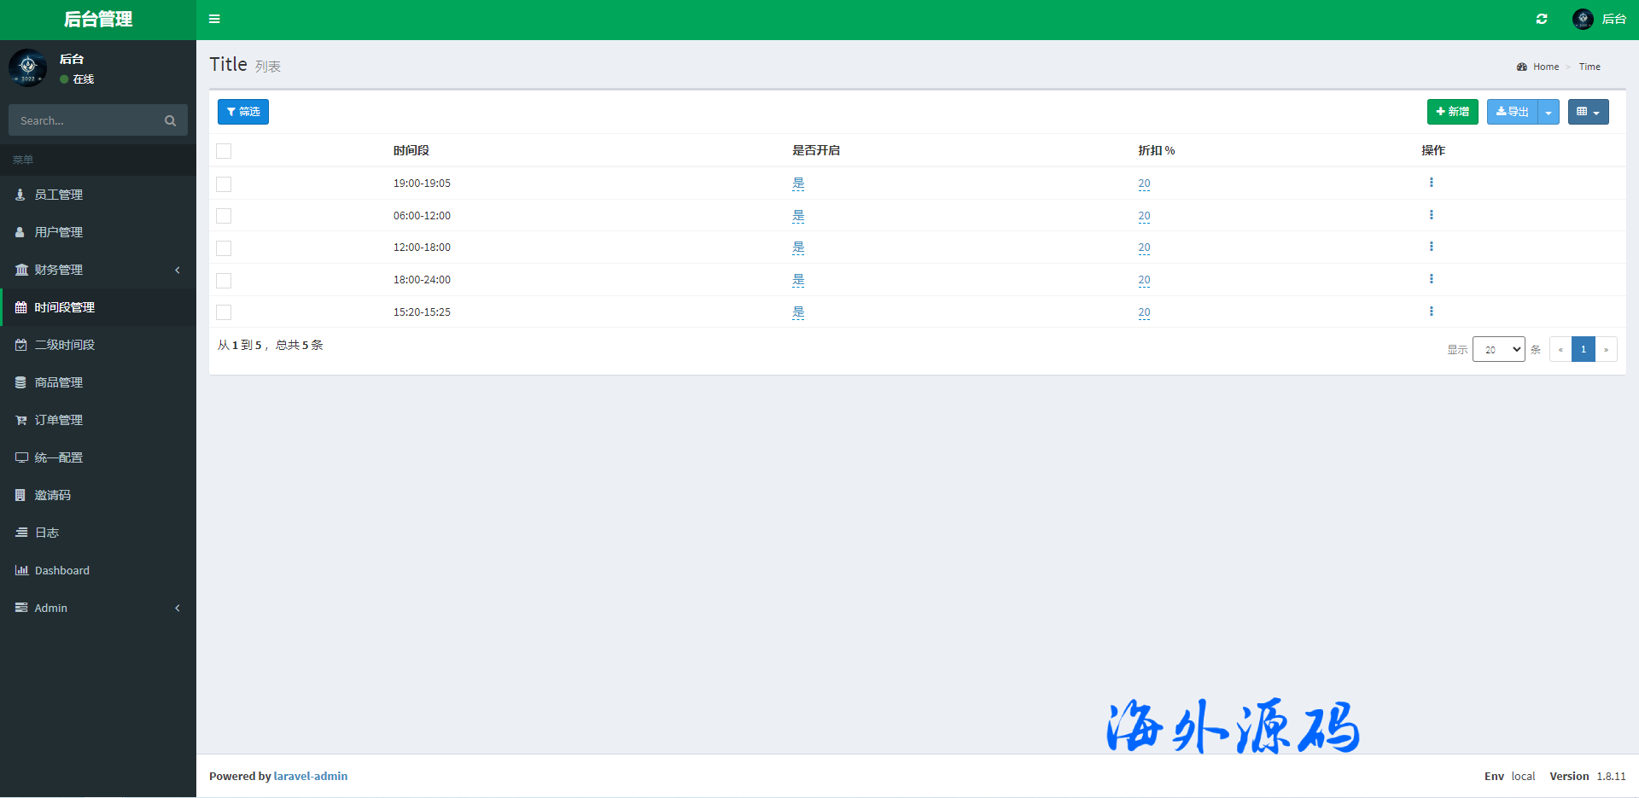Click the 筛选 filter button
This screenshot has width=1639, height=798.
coord(243,112)
